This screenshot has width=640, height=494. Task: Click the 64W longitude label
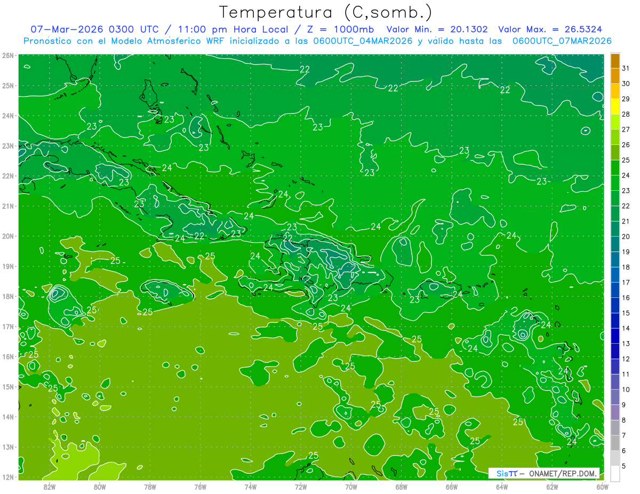click(x=502, y=487)
